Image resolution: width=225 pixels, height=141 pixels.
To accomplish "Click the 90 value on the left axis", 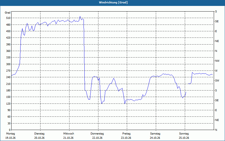I will point(9,110).
